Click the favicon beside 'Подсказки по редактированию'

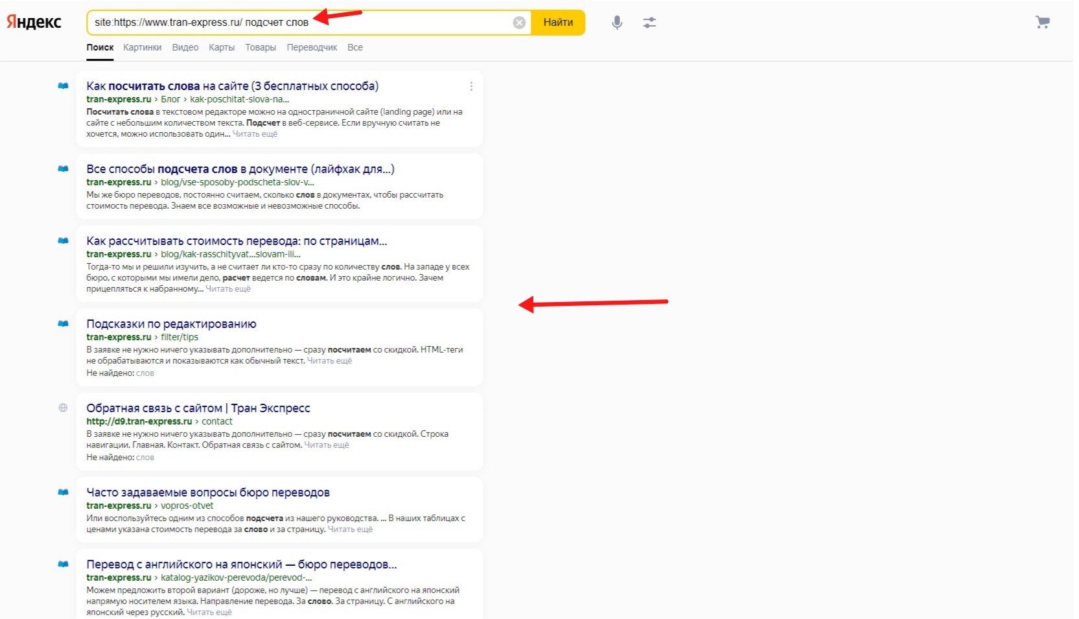63,323
